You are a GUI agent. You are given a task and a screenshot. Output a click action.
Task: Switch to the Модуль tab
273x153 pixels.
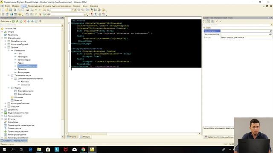pyautogui.click(x=85, y=137)
